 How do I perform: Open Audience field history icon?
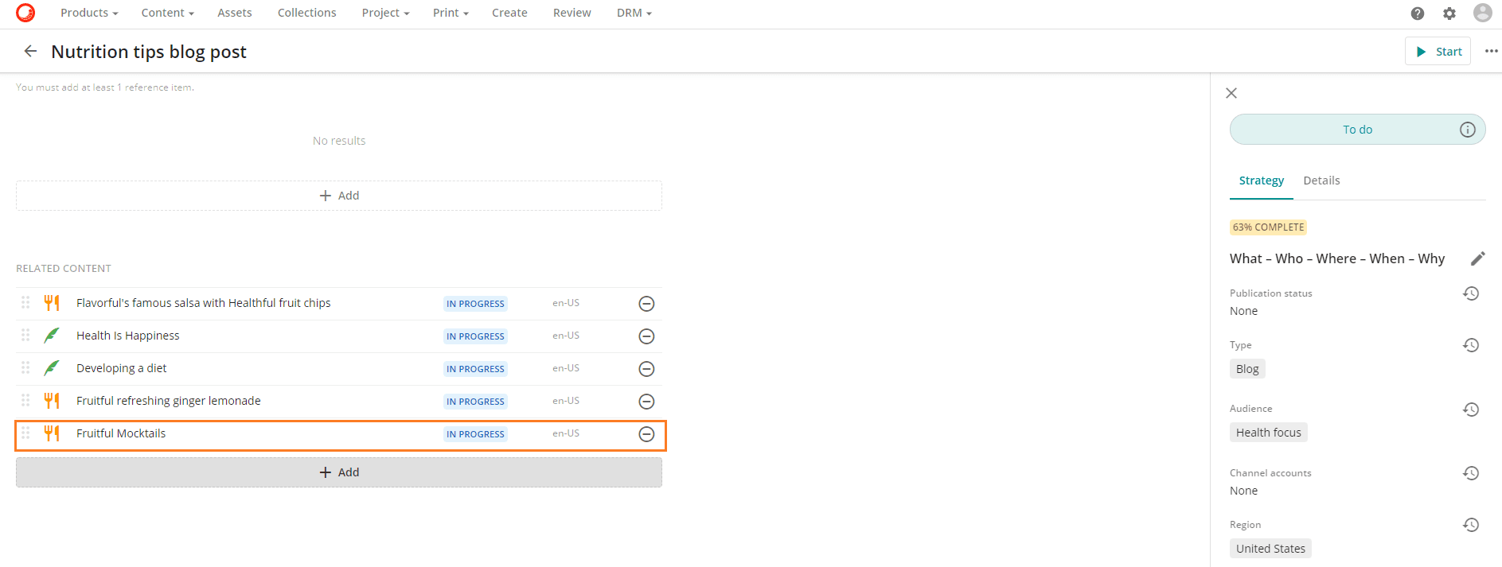coord(1471,410)
